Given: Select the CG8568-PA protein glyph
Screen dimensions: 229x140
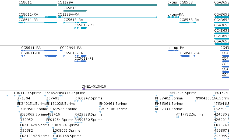Looking at the screenshot, I should click(x=188, y=56).
